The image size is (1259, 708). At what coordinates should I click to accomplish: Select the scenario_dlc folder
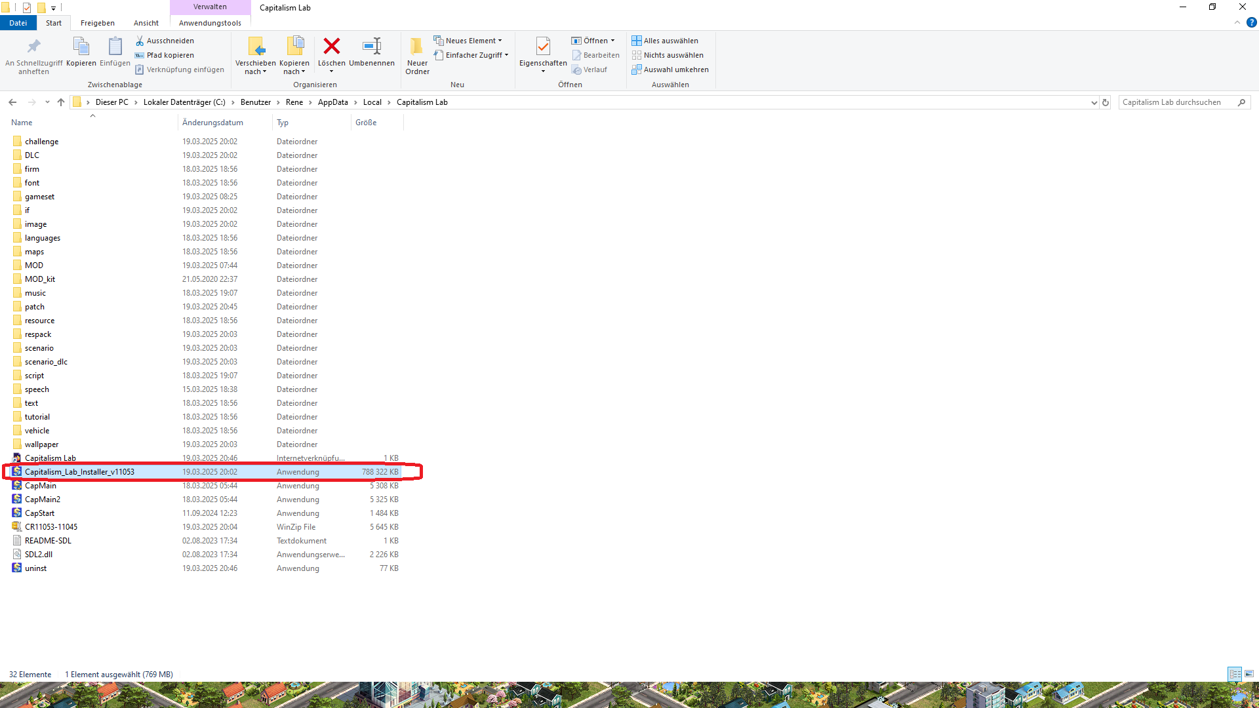[x=205, y=362]
